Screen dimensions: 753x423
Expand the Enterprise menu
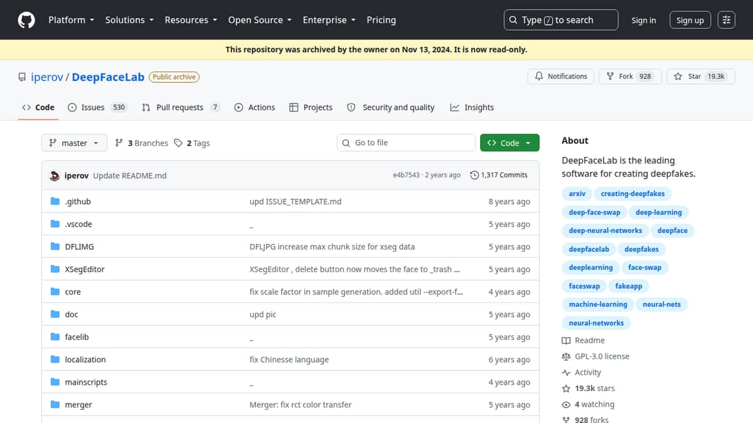tap(329, 20)
